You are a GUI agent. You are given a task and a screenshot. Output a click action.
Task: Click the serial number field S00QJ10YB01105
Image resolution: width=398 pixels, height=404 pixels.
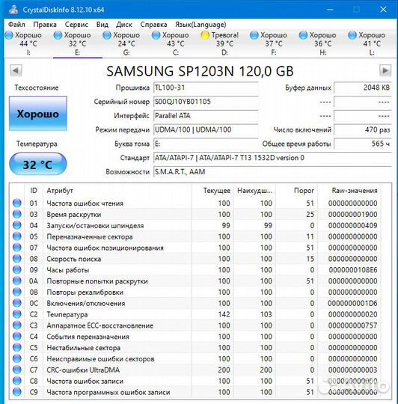206,102
